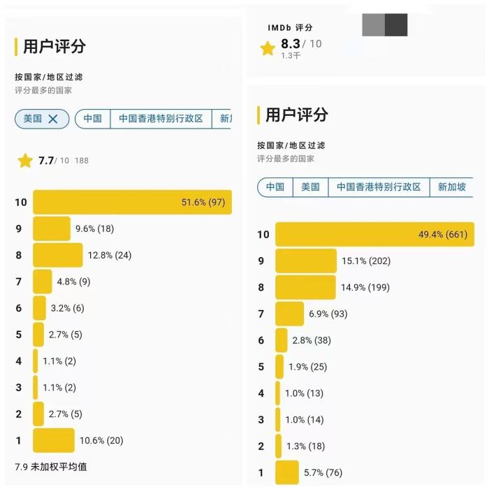Select the 12.8% (24) eight-star bar

pyautogui.click(x=58, y=255)
